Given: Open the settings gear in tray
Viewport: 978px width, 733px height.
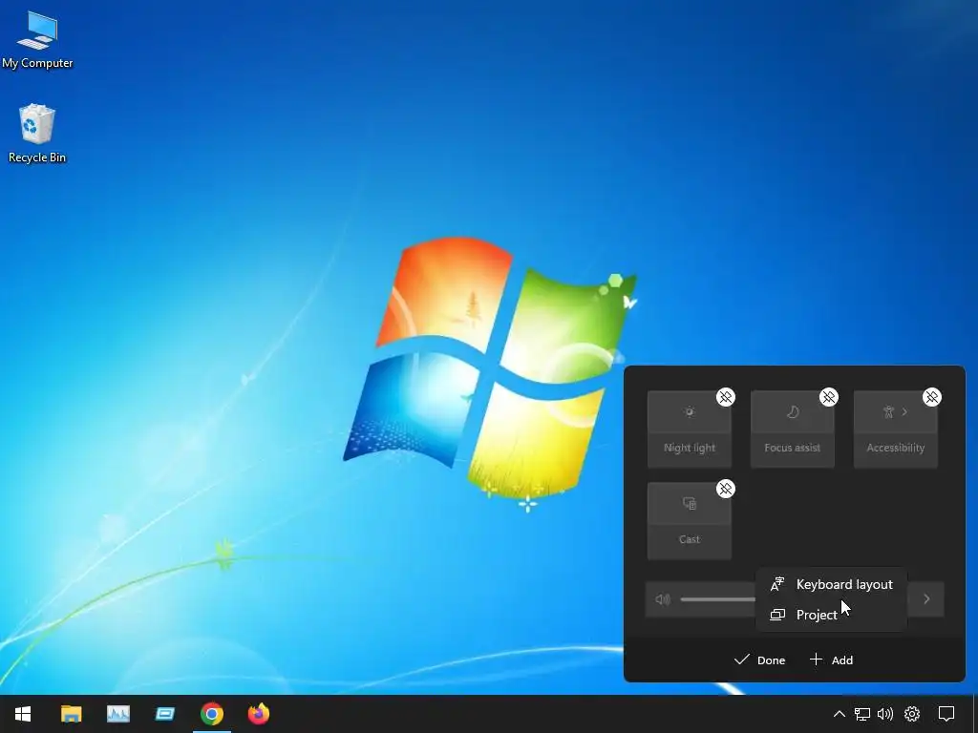Looking at the screenshot, I should pos(912,714).
